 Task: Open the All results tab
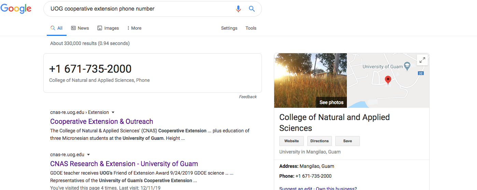(57, 28)
